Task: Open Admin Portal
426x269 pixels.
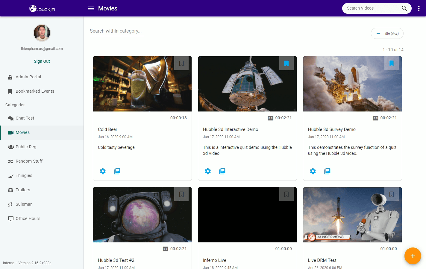Action: (42, 77)
